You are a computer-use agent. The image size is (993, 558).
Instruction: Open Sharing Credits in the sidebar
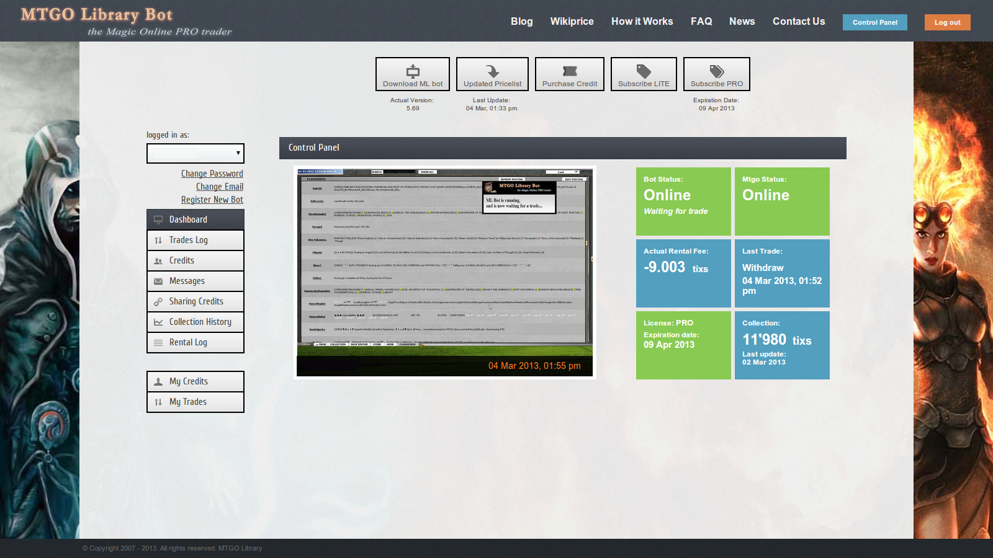tap(195, 301)
